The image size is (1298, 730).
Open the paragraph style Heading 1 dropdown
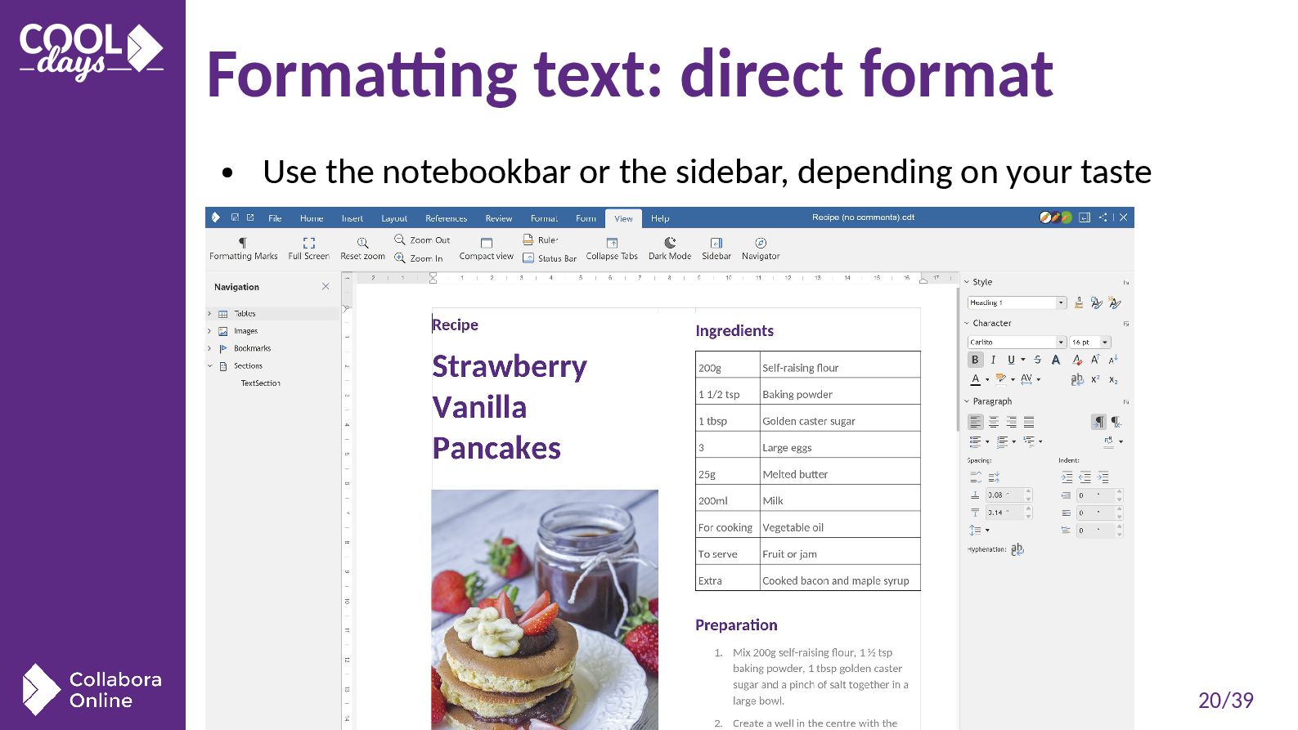tap(1061, 302)
